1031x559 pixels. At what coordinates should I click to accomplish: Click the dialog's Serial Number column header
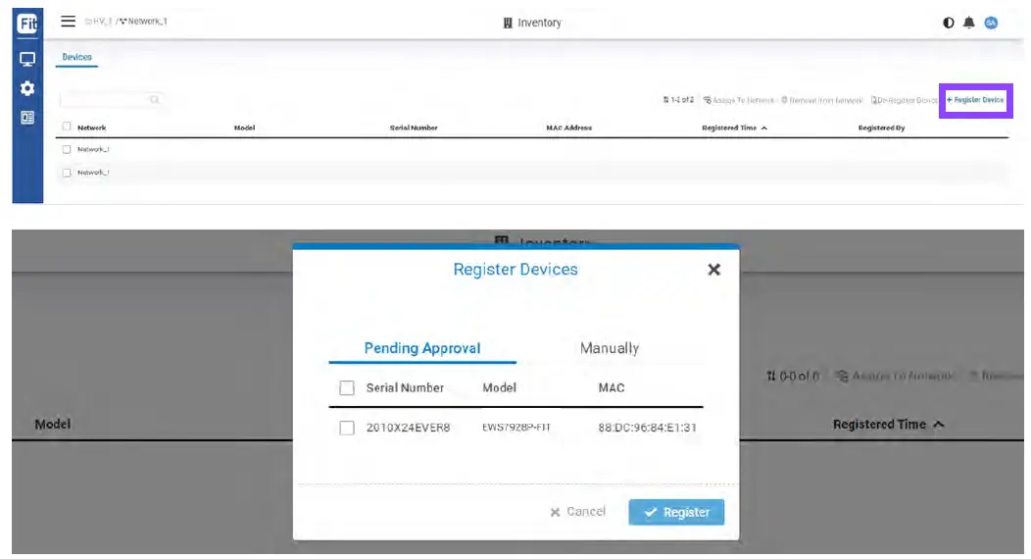pyautogui.click(x=405, y=388)
